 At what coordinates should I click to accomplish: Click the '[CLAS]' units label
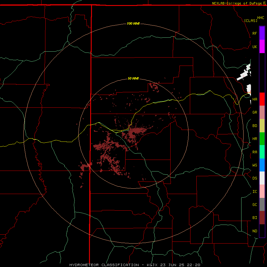251,20
